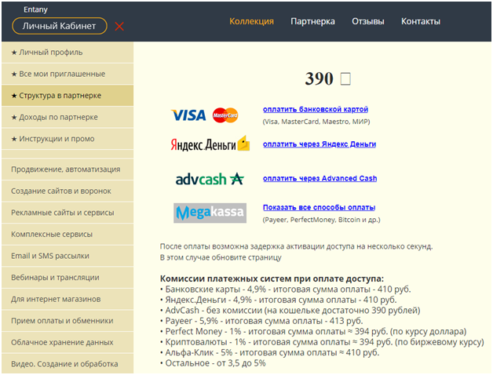Click the Megakassa logo
The height and width of the screenshot is (375, 493).
(210, 213)
